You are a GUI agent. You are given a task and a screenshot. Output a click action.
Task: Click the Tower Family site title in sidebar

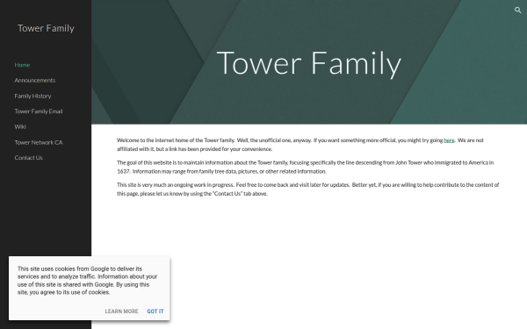point(46,28)
